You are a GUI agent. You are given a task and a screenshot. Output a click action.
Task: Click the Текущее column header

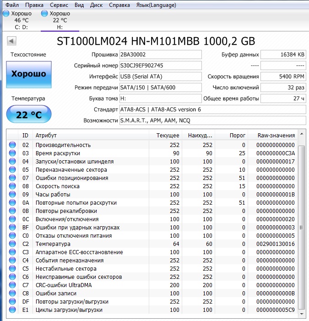[166, 136]
